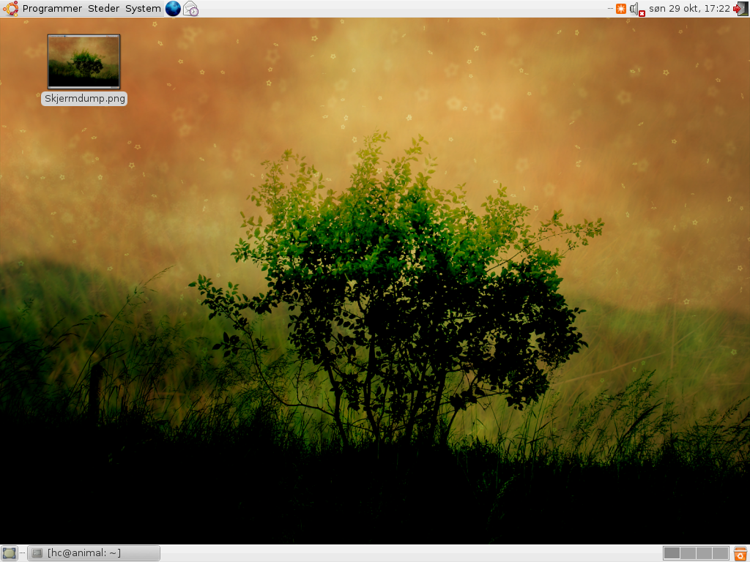Open the calendar from the clock

coord(689,9)
